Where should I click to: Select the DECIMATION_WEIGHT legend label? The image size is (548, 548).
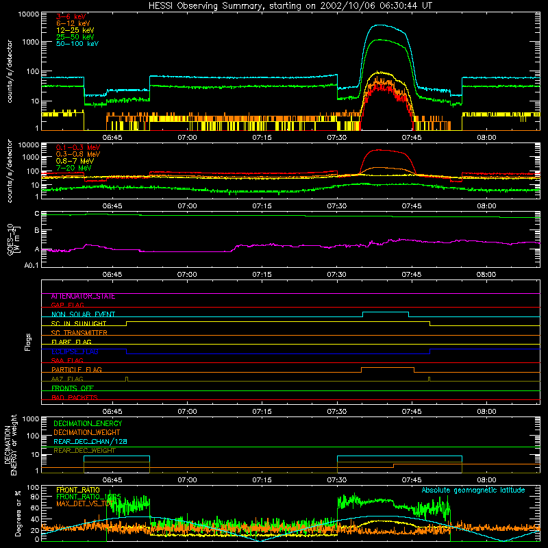87,432
